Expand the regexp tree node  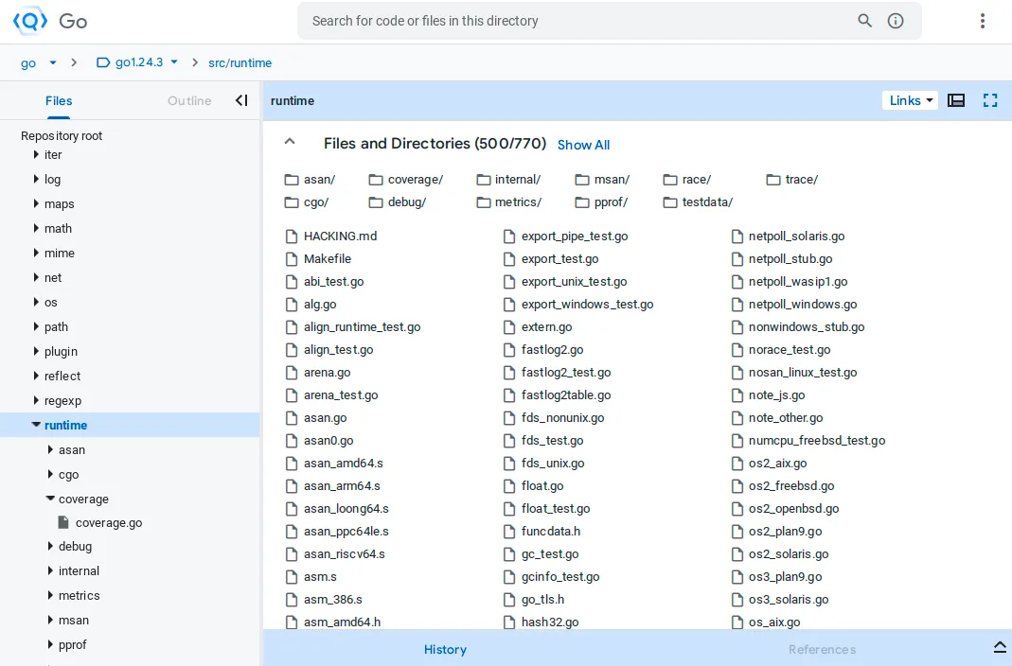[36, 400]
